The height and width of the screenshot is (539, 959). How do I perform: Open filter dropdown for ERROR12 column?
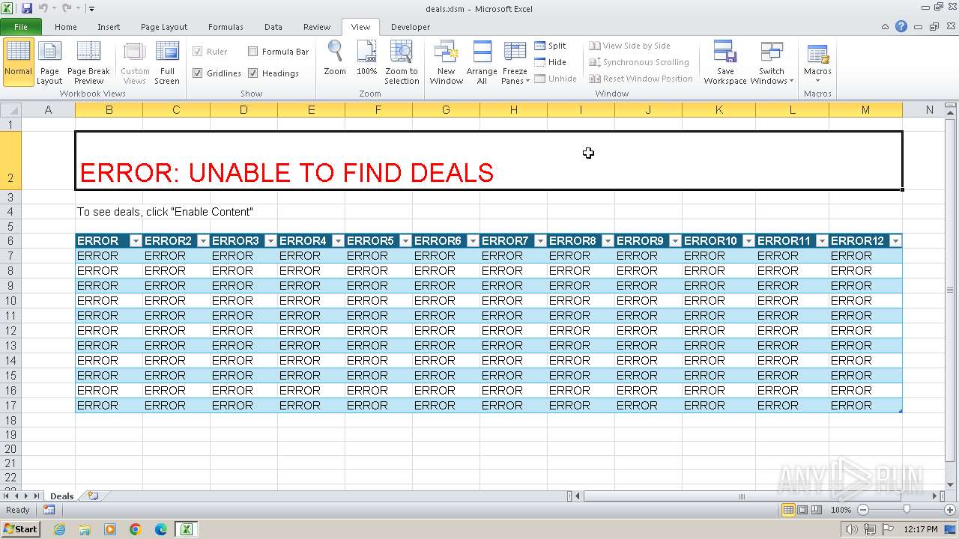point(895,241)
